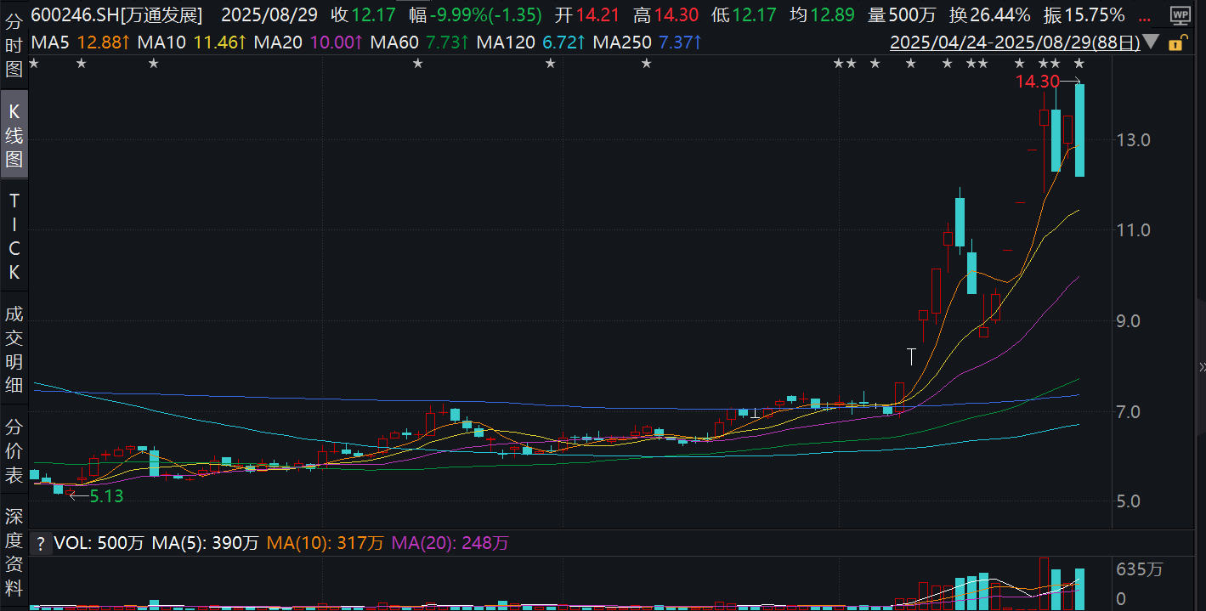This screenshot has height=611, width=1206.
Task: Click the leftmost star event marker
Action: pos(34,64)
